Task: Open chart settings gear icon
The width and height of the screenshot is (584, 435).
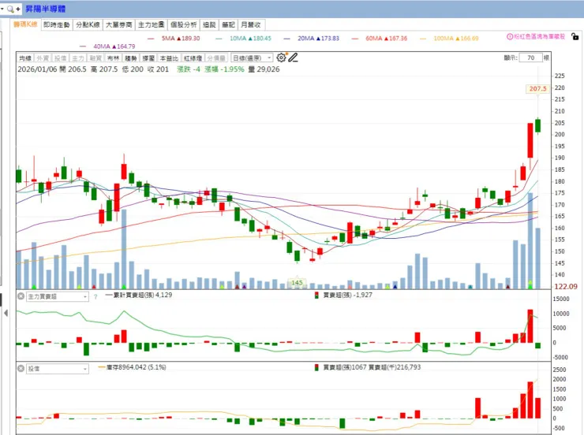Action: pyautogui.click(x=281, y=58)
